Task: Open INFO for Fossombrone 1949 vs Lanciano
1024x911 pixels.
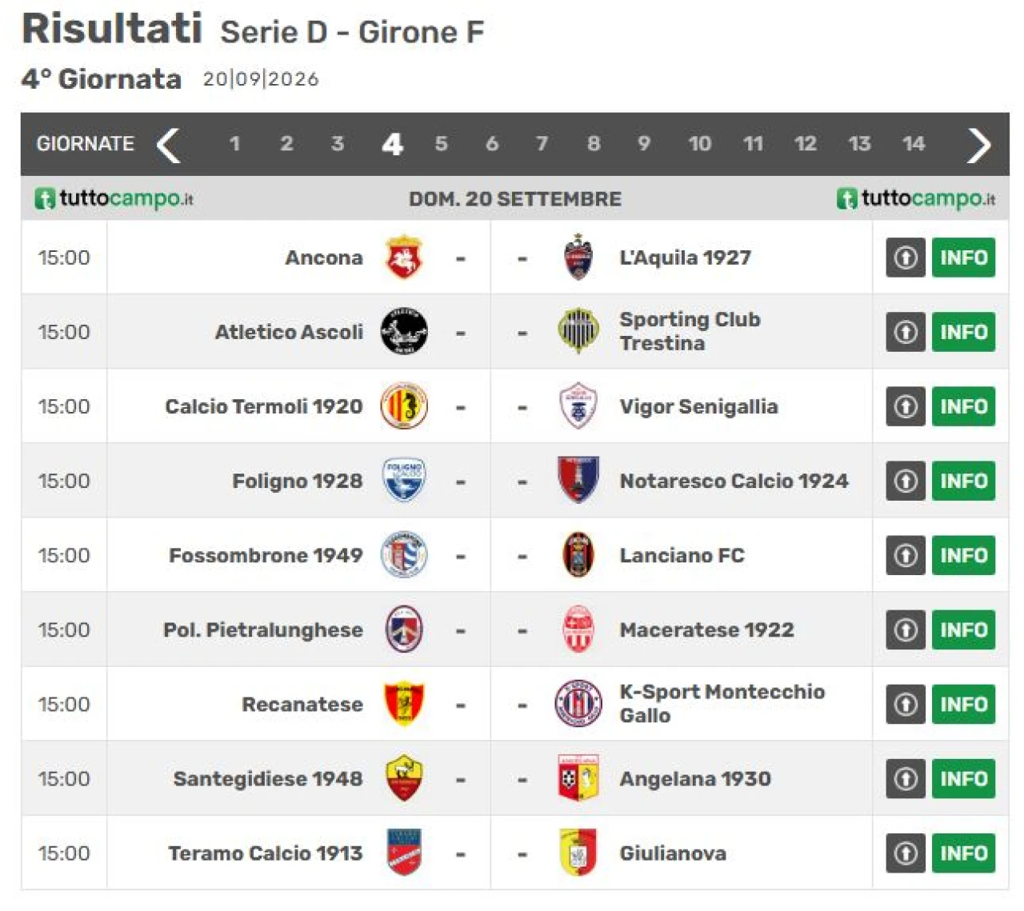Action: tap(963, 555)
